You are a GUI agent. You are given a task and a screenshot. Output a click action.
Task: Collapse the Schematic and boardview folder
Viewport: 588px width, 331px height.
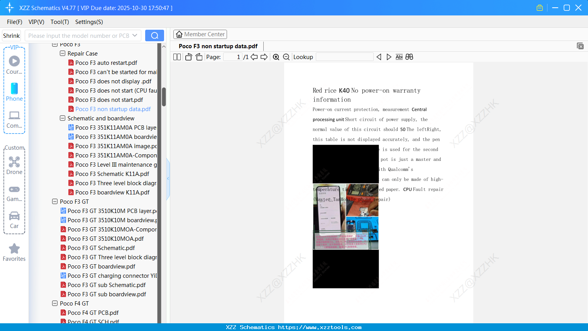click(63, 118)
